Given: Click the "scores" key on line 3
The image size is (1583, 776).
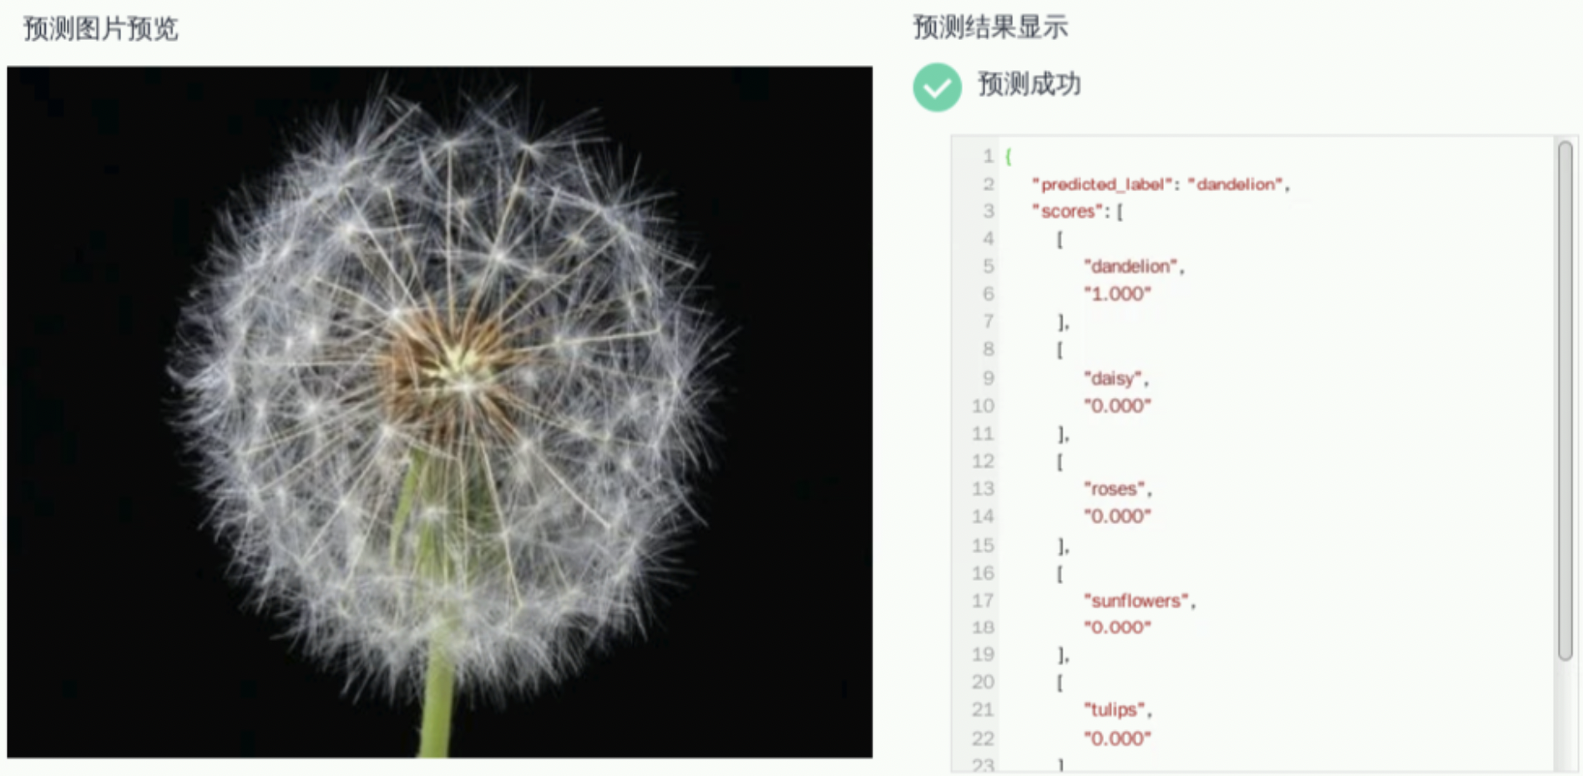Looking at the screenshot, I should [x=1066, y=211].
